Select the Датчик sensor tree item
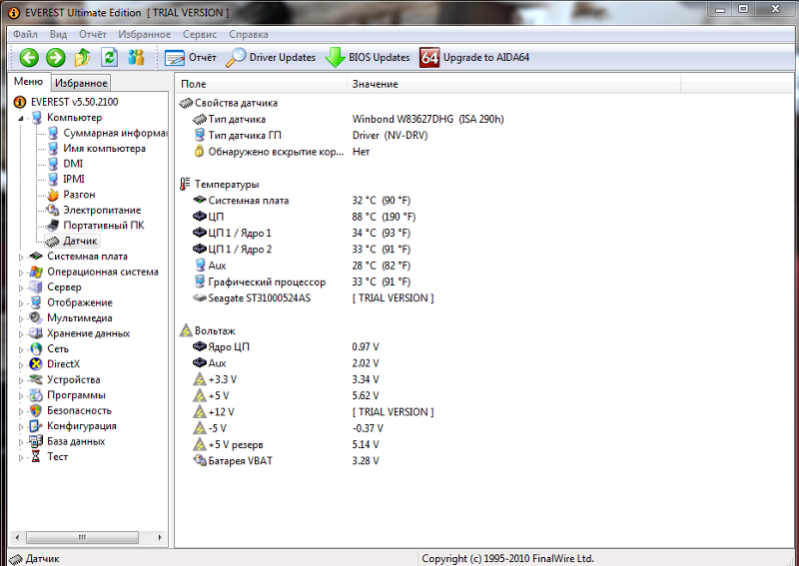The image size is (799, 566). (x=71, y=241)
